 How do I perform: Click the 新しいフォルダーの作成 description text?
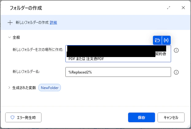click(x=32, y=23)
